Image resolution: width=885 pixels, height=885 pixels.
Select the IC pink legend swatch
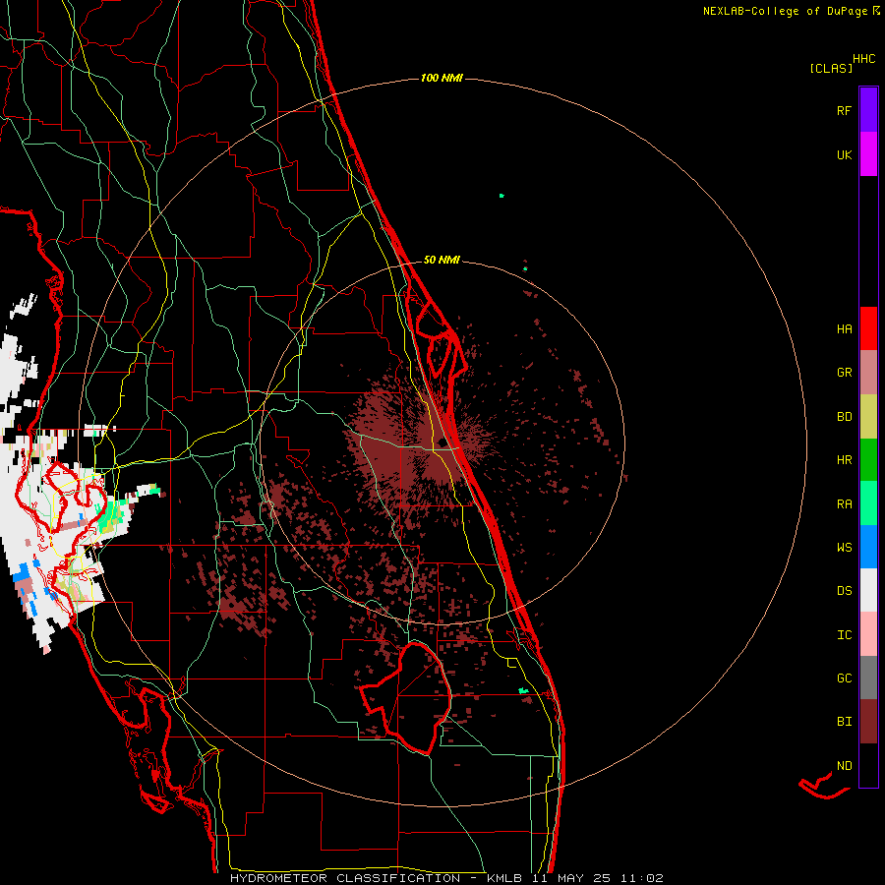click(x=868, y=634)
